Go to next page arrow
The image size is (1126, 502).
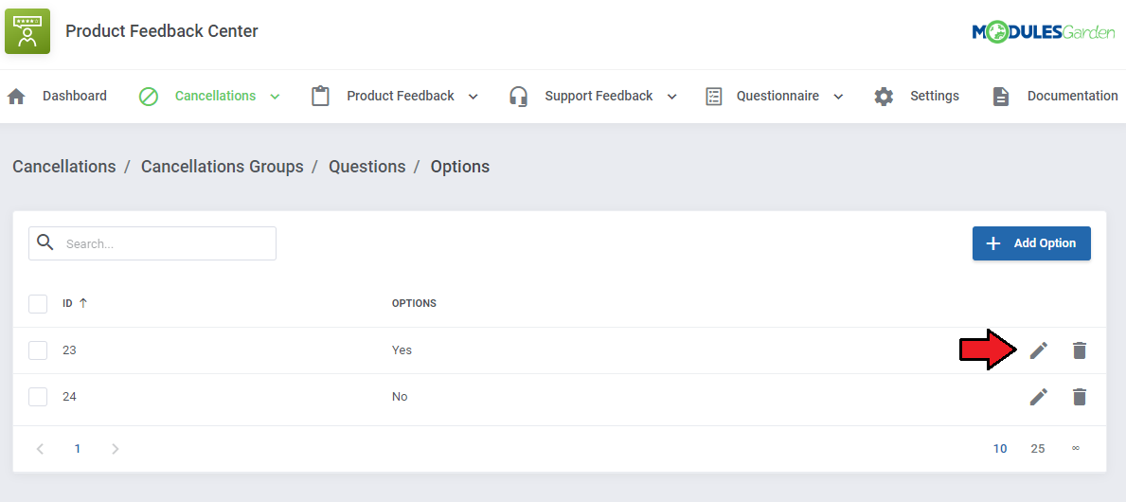115,449
